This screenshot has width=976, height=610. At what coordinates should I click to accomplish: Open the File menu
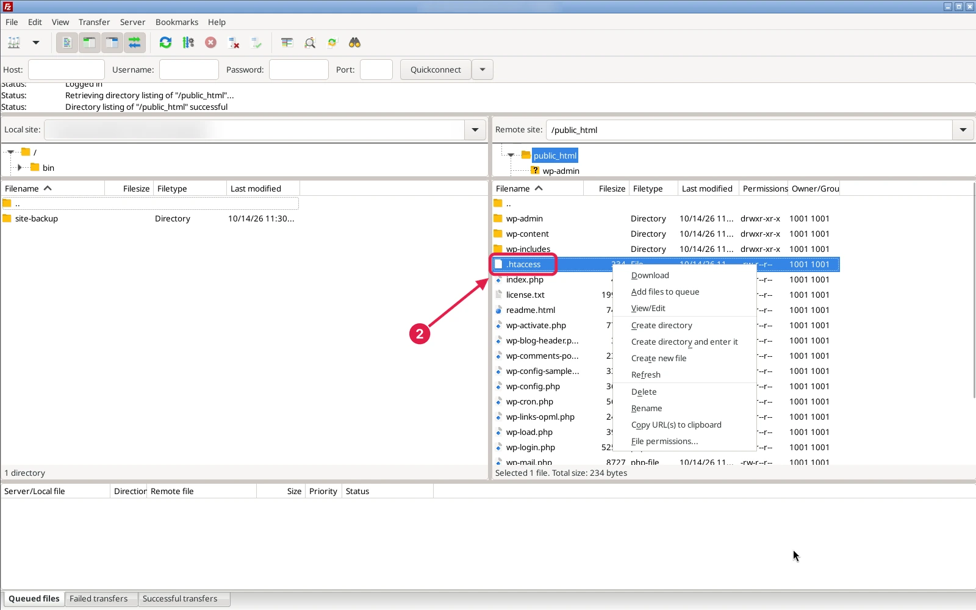click(12, 22)
